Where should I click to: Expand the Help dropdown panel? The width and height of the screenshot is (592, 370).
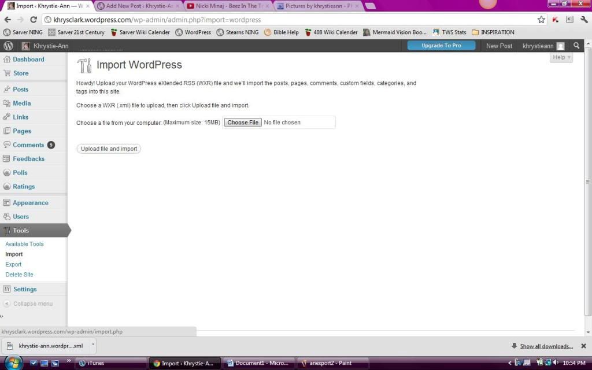pyautogui.click(x=561, y=57)
